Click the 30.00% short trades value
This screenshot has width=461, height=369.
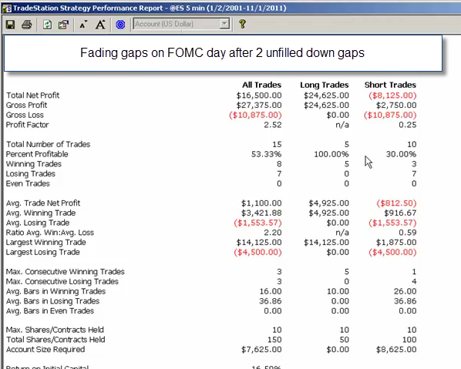[401, 154]
